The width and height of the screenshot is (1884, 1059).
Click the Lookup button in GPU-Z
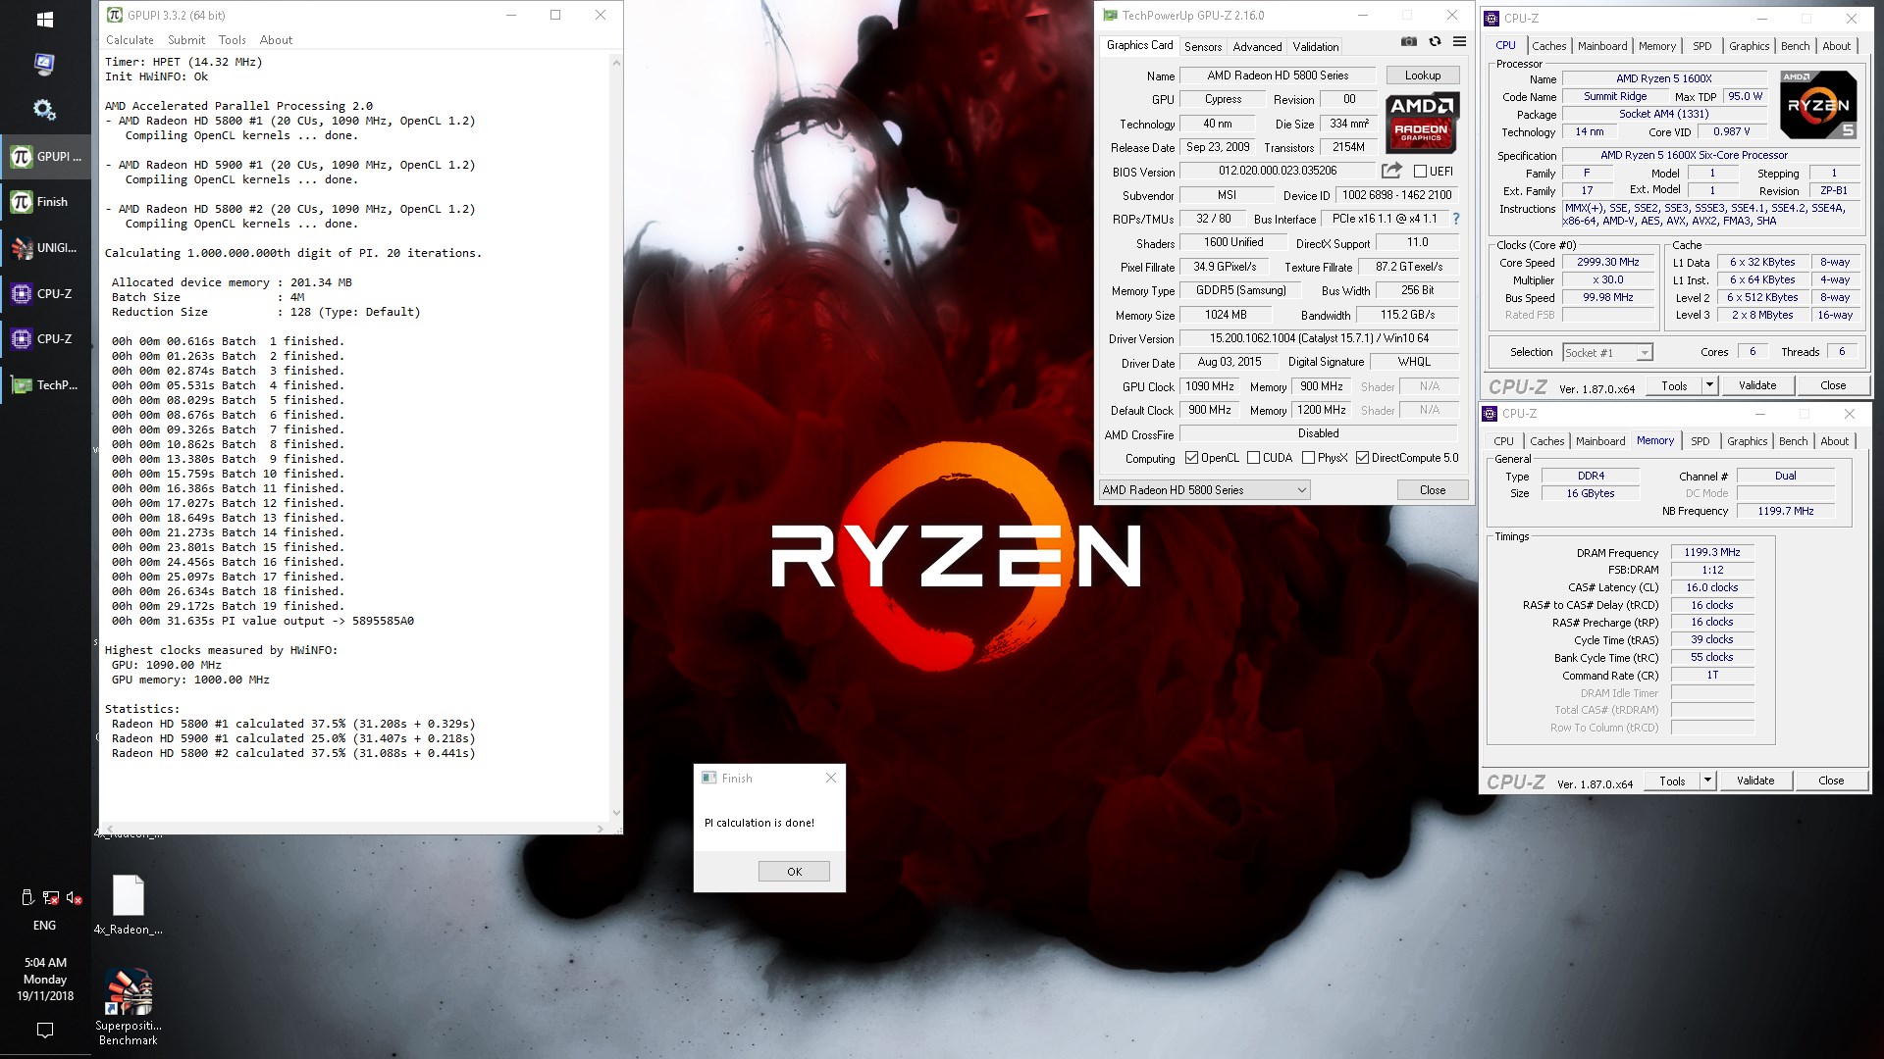pos(1423,76)
